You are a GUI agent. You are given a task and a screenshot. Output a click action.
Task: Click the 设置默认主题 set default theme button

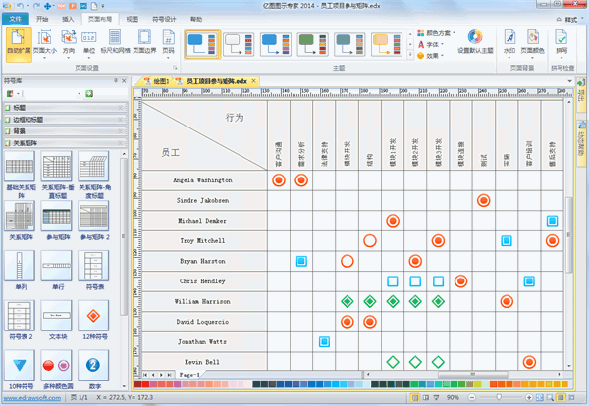click(475, 42)
